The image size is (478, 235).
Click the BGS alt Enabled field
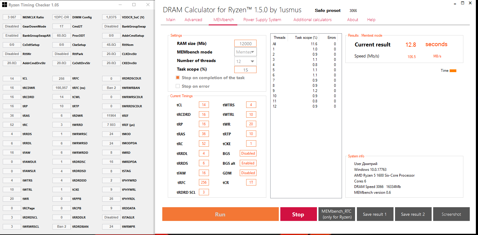(x=248, y=163)
